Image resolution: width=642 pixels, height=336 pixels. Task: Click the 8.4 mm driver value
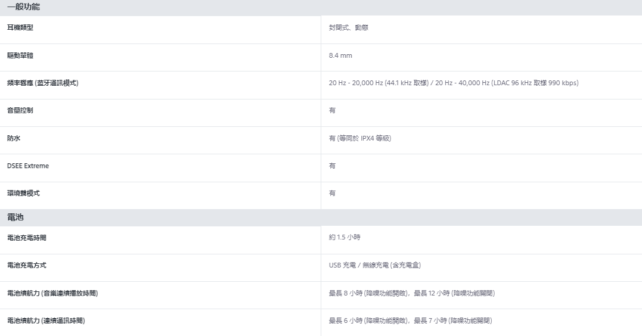[x=340, y=55]
